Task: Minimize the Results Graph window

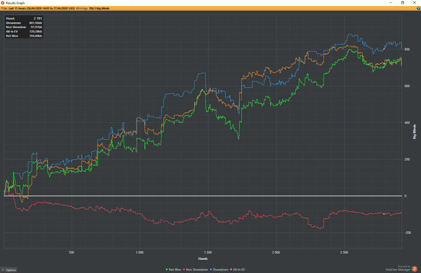Action: click(x=391, y=2)
